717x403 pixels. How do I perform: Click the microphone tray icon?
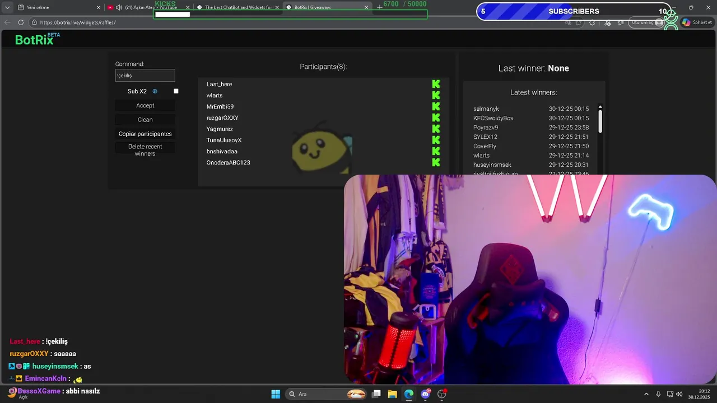(658, 394)
